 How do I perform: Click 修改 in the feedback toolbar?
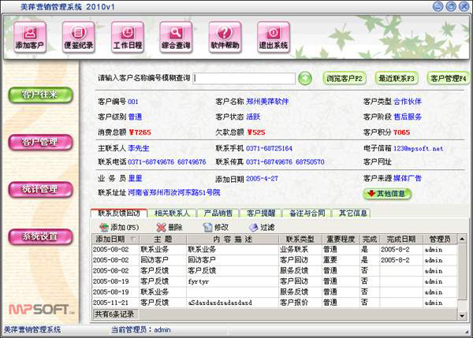(x=214, y=226)
